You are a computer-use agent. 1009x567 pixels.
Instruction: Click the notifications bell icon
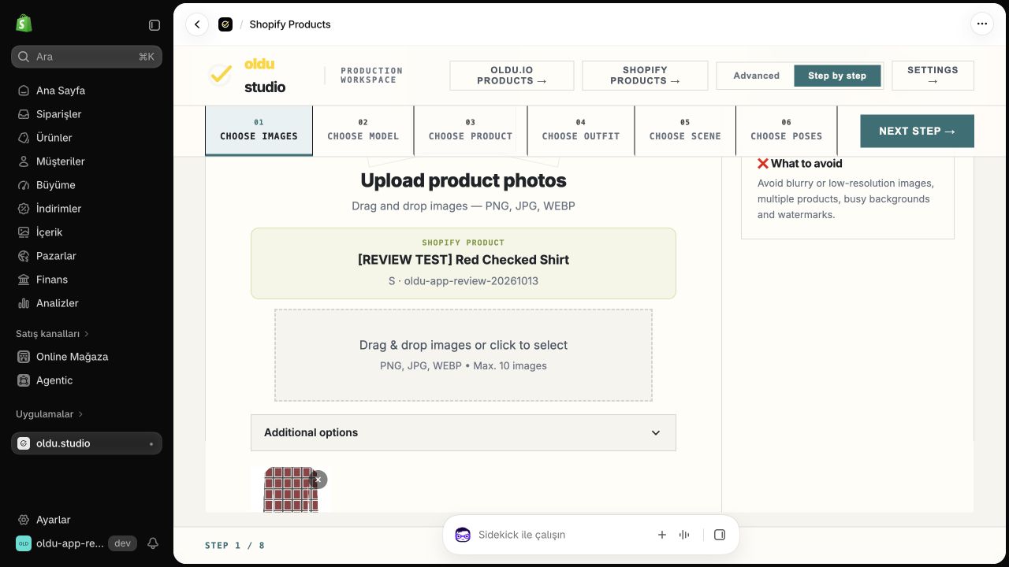point(153,543)
